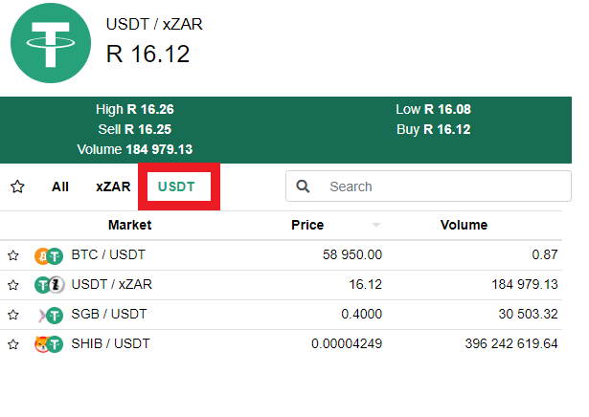Click the magnifier icon in search box

click(x=303, y=187)
